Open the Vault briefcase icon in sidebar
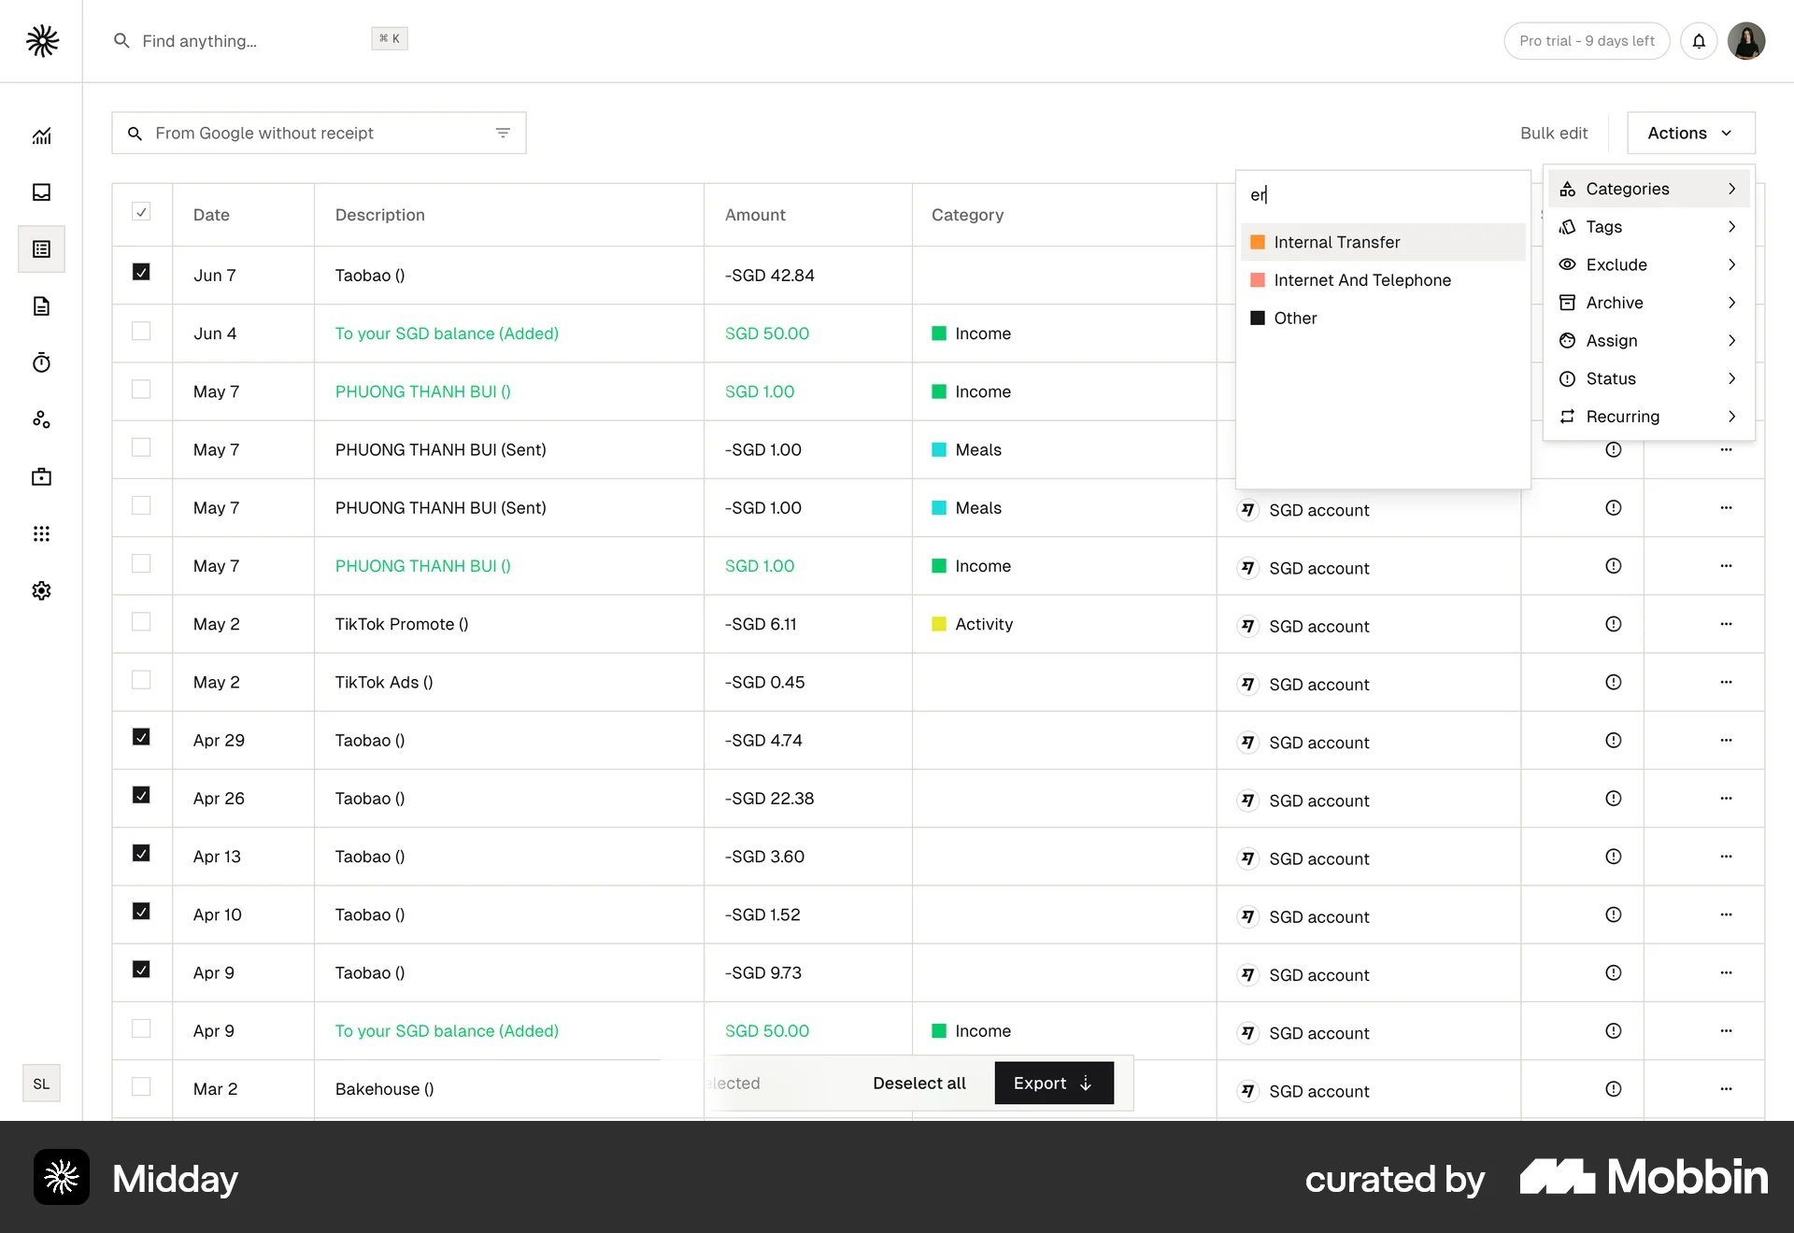Viewport: 1794px width, 1233px height. 41,476
